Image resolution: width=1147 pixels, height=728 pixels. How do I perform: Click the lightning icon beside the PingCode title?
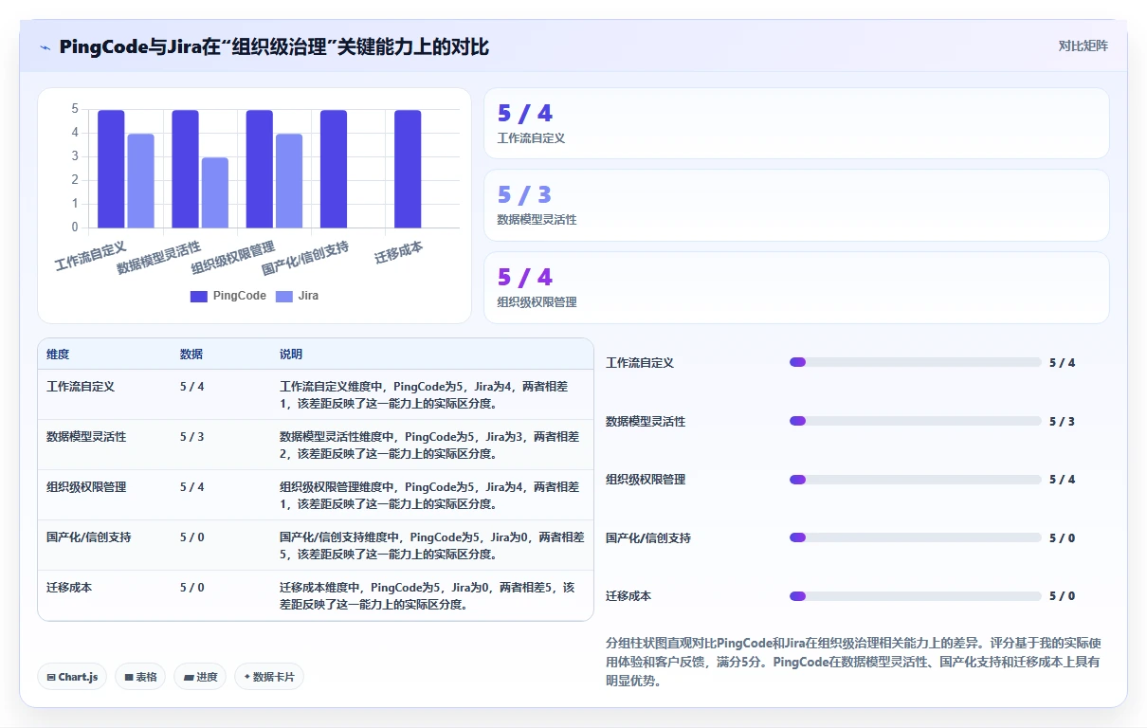tap(45, 46)
